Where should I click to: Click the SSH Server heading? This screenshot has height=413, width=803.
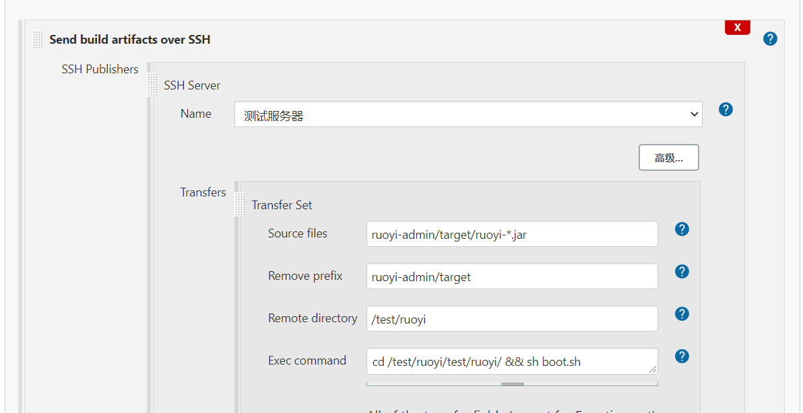pos(192,85)
